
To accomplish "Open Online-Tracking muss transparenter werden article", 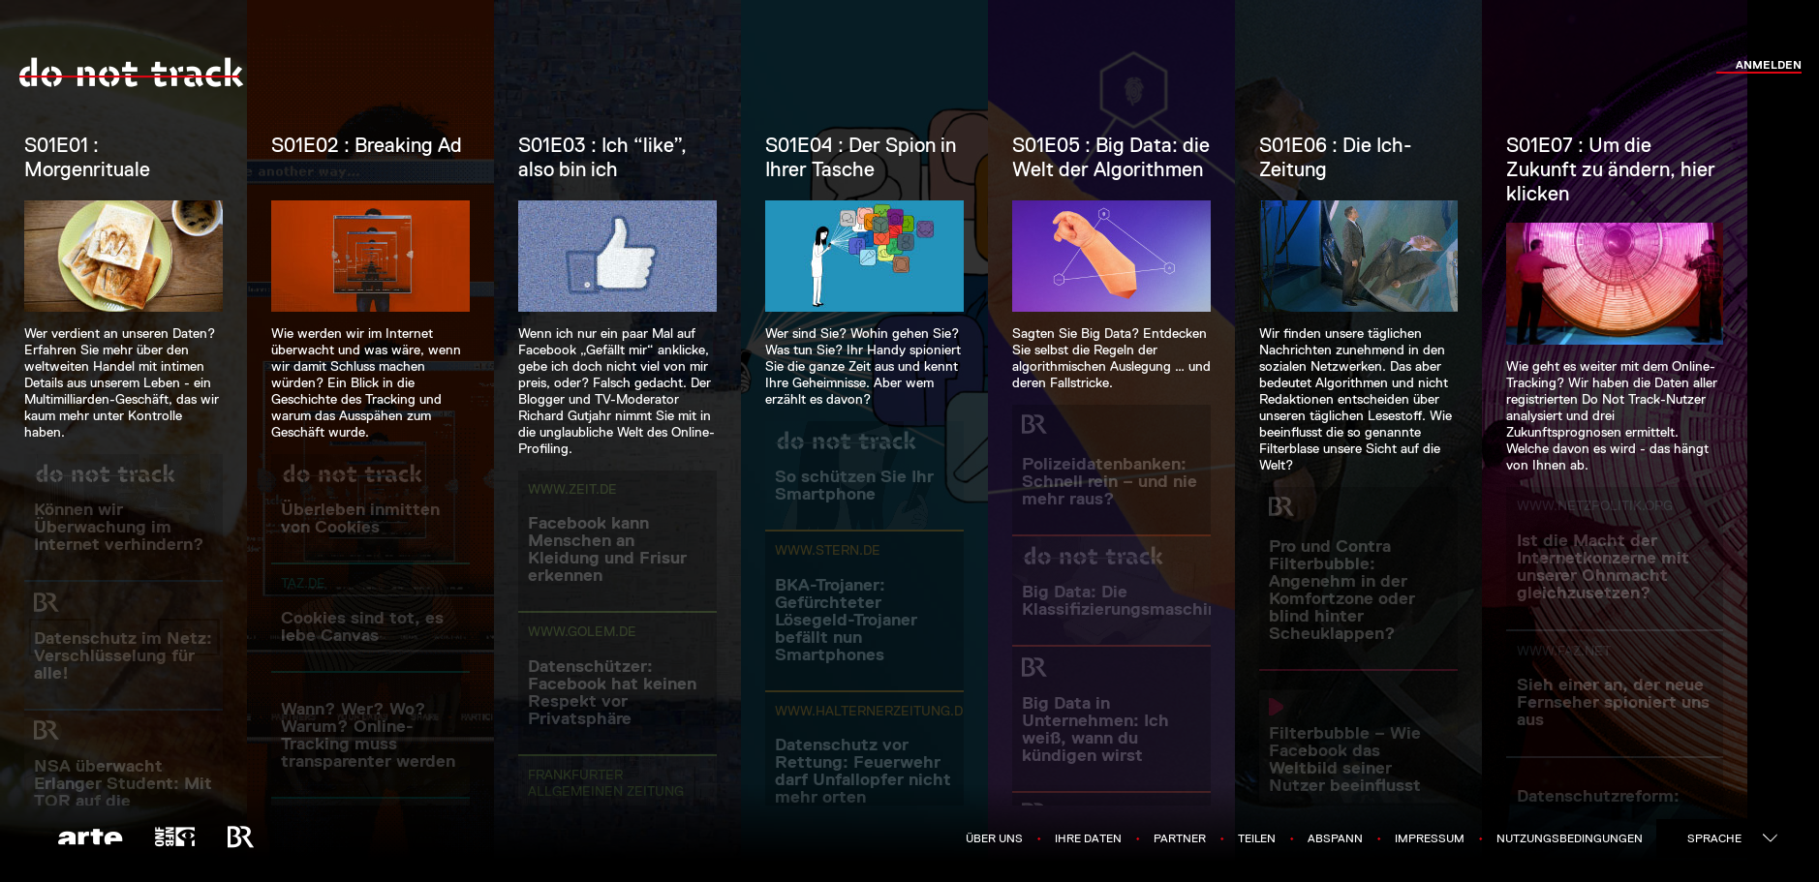I will pyautogui.click(x=368, y=735).
